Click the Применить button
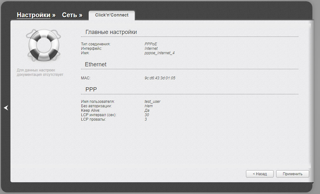The width and height of the screenshot is (320, 194). tap(292, 174)
